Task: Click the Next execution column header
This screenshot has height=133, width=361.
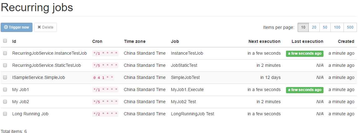Action: [x=264, y=41]
